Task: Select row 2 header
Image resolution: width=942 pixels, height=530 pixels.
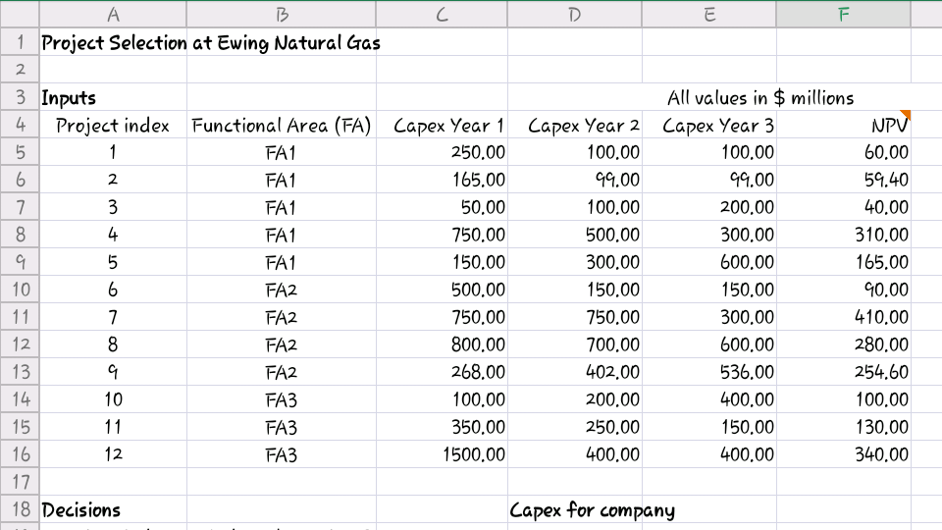Action: pyautogui.click(x=20, y=69)
